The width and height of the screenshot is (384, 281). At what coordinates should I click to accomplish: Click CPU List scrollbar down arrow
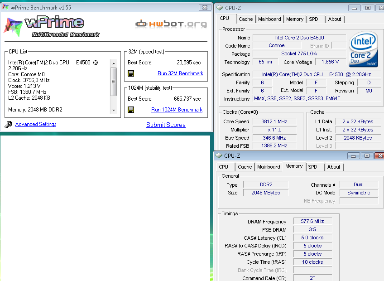pos(113,110)
